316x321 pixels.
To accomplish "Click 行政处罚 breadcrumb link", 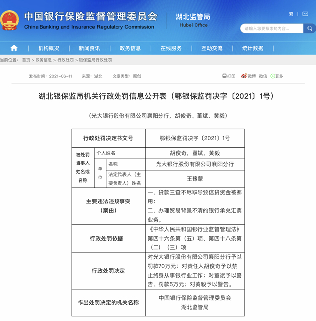I will tap(65, 60).
